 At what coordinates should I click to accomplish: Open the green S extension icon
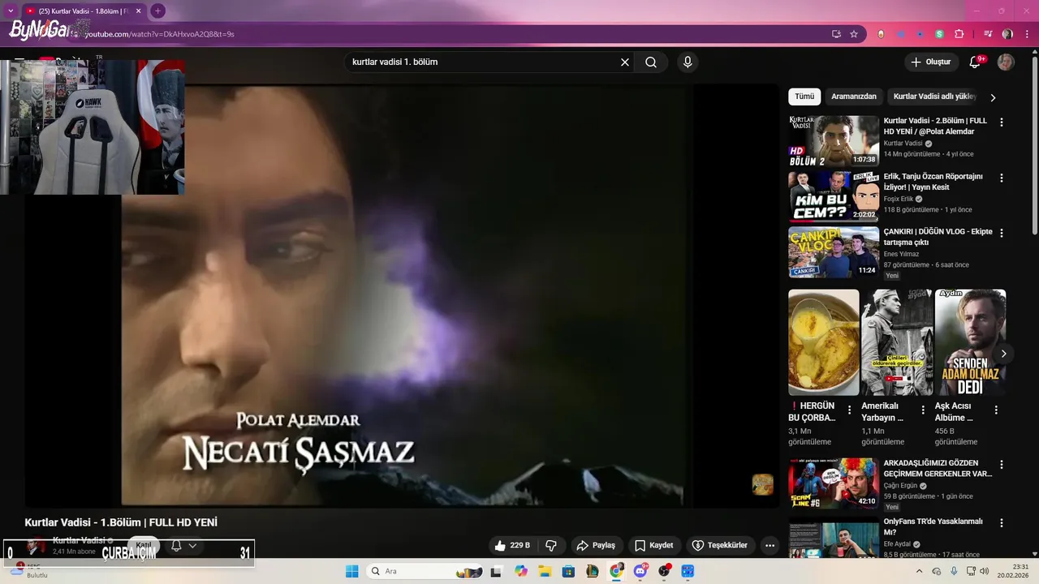[x=939, y=34]
